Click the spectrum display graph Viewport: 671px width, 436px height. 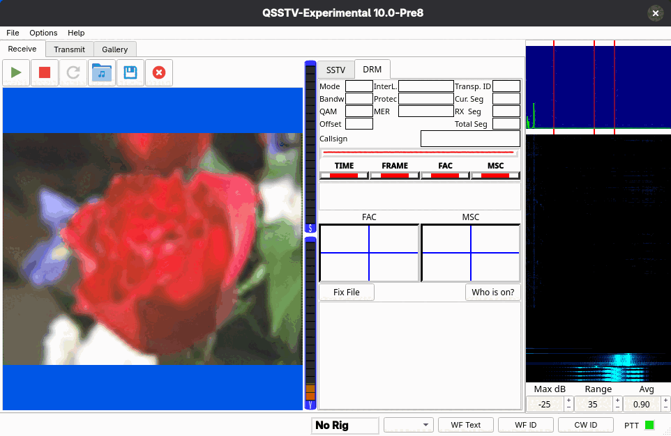[x=598, y=88]
